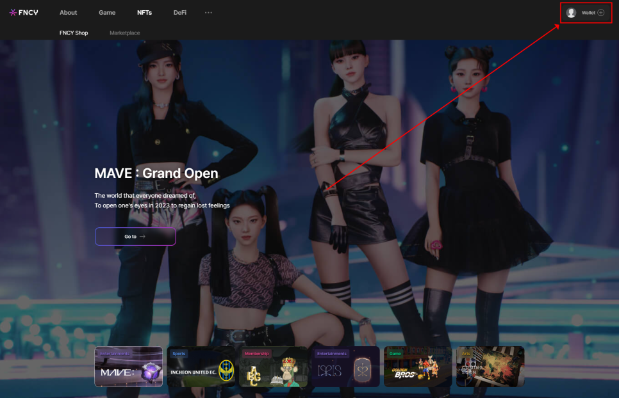Open the Game menu
The width and height of the screenshot is (619, 398).
(107, 13)
